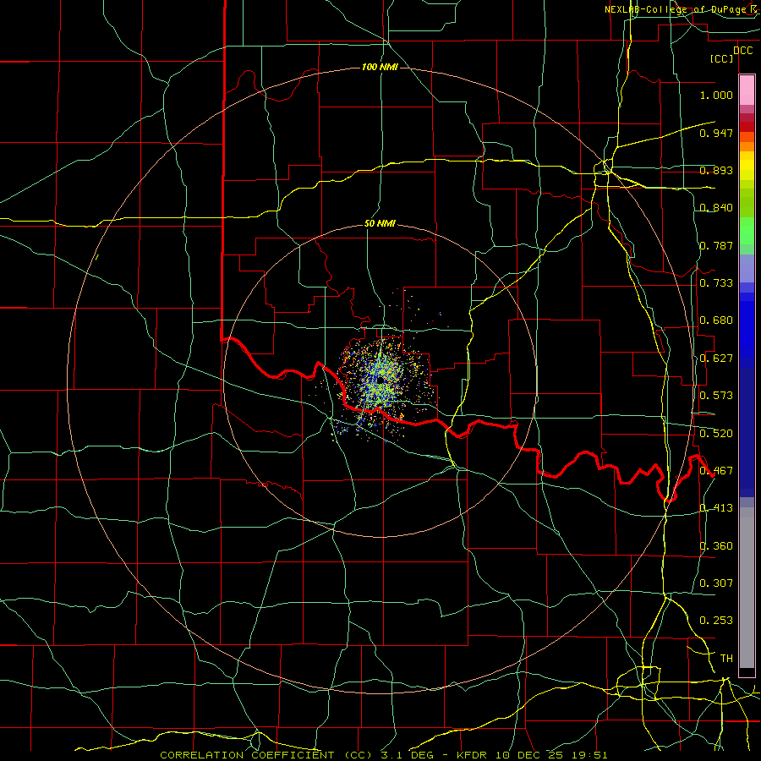The image size is (761, 761).
Task: Click the orange segment of the color bar
Action: coord(747,146)
